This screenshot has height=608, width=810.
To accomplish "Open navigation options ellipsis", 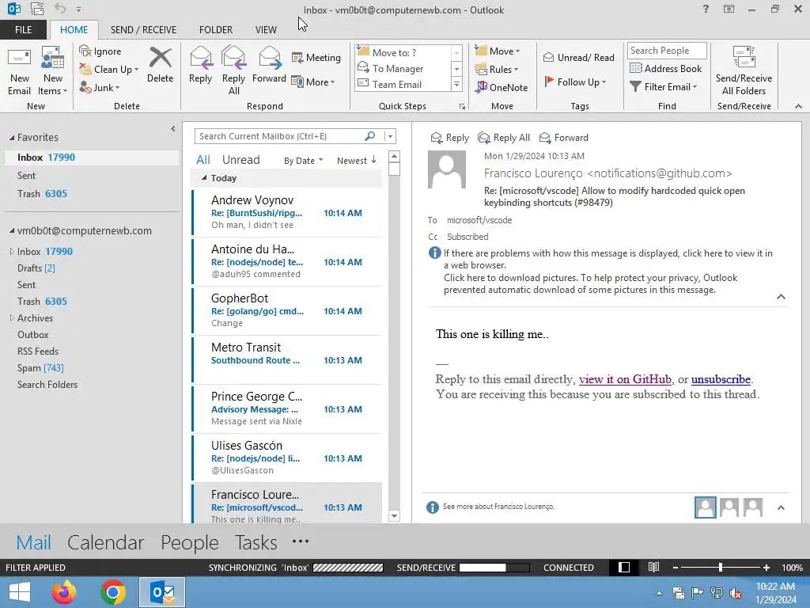I will tap(300, 541).
